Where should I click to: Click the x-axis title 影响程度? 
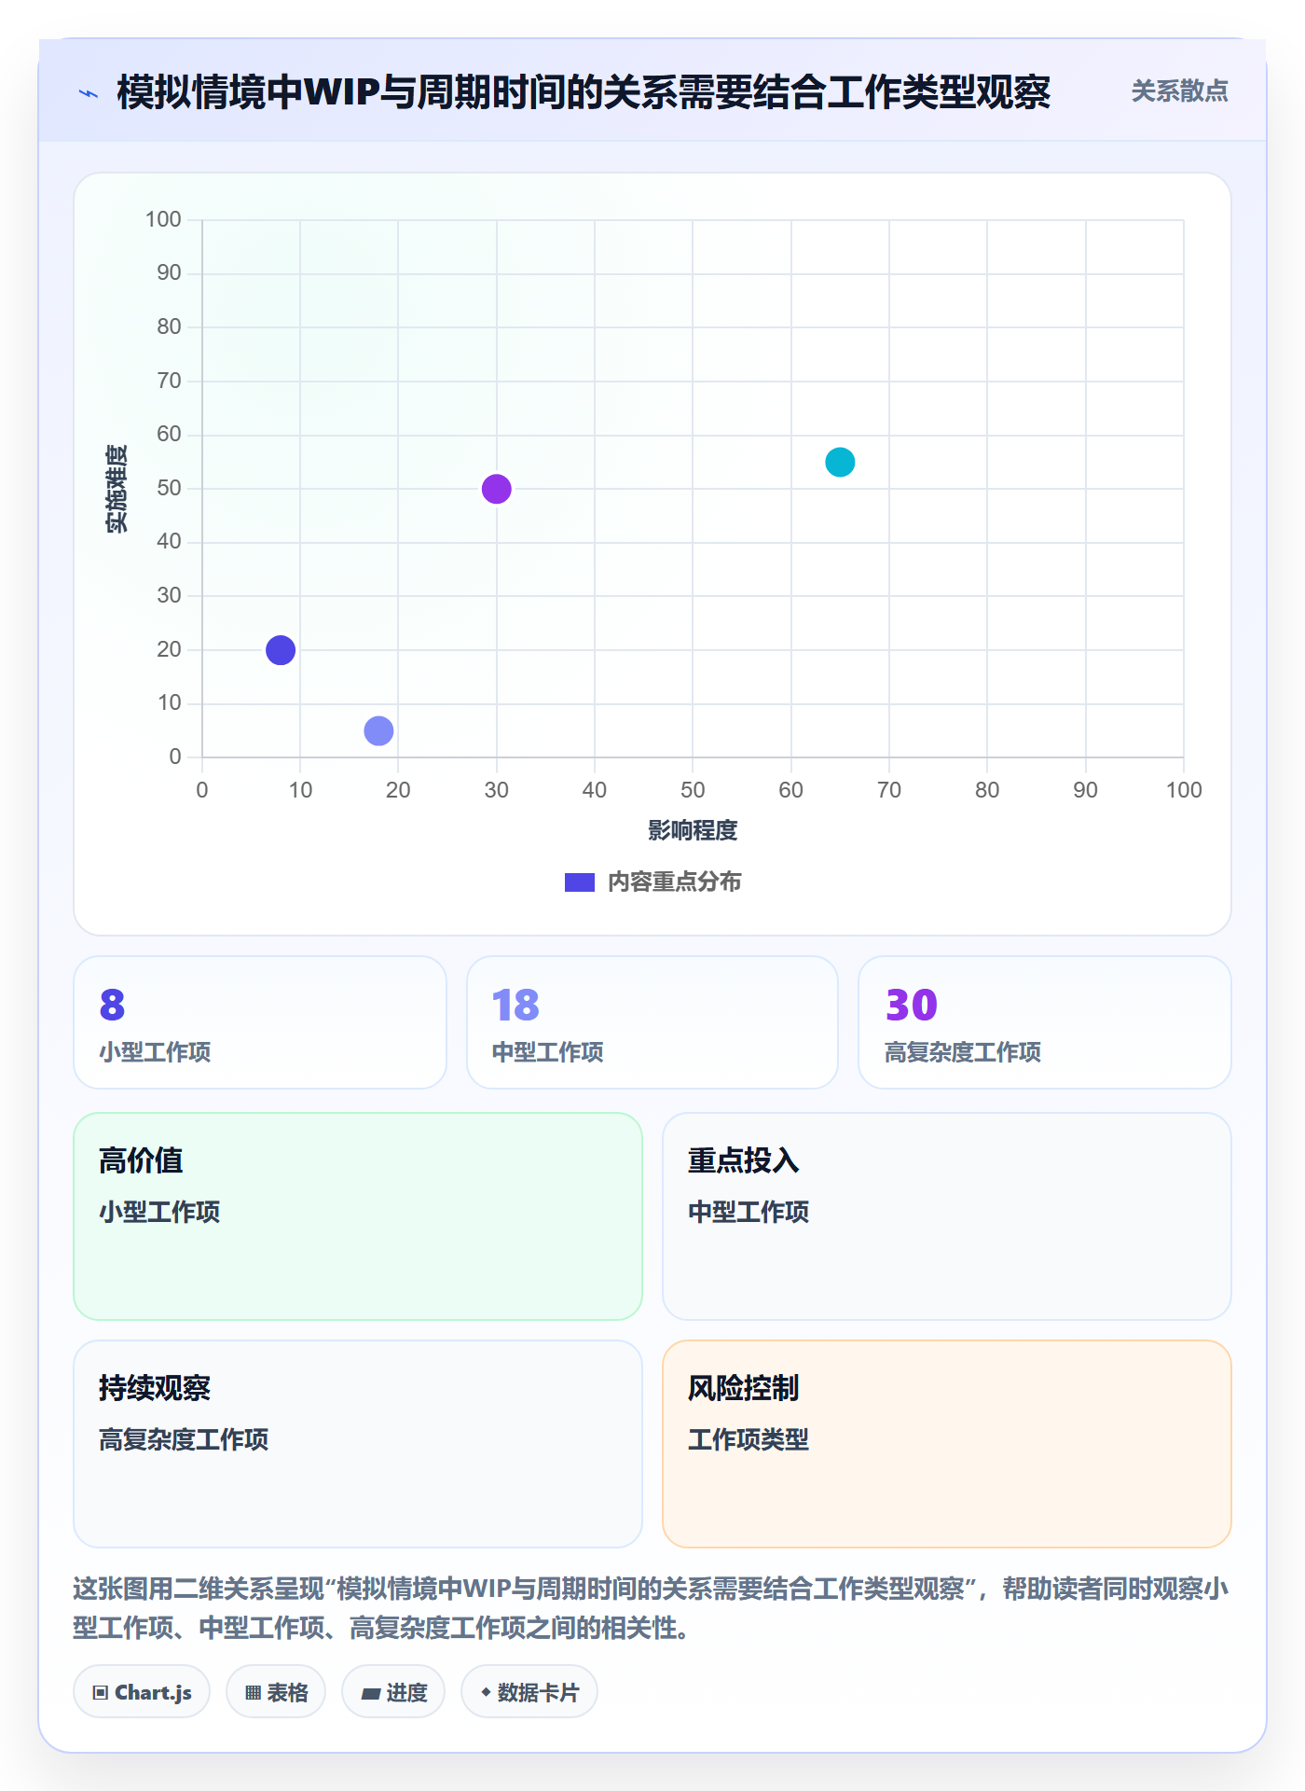[x=693, y=830]
